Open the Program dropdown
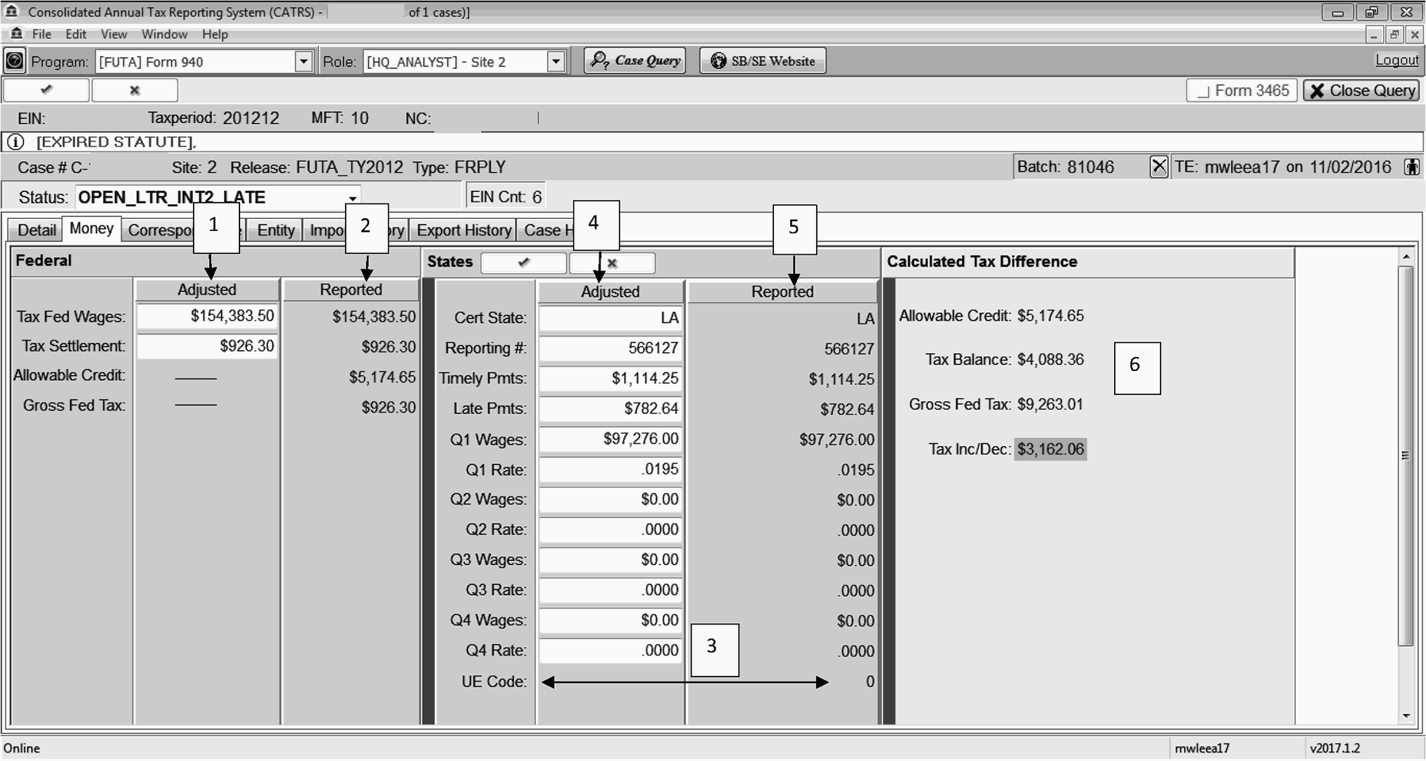1426x761 pixels. 304,62
